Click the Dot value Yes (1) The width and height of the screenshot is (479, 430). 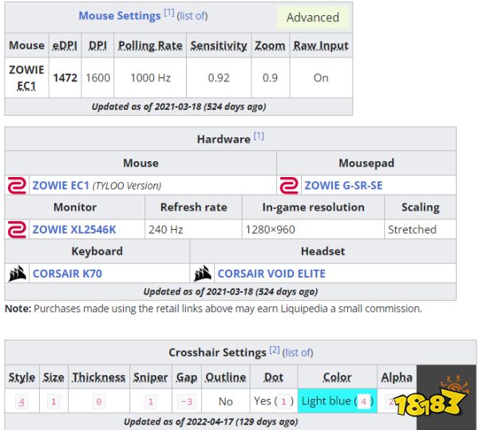coord(273,401)
